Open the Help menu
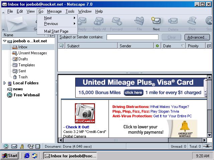This screenshot has width=214, height=160. pos(99,11)
